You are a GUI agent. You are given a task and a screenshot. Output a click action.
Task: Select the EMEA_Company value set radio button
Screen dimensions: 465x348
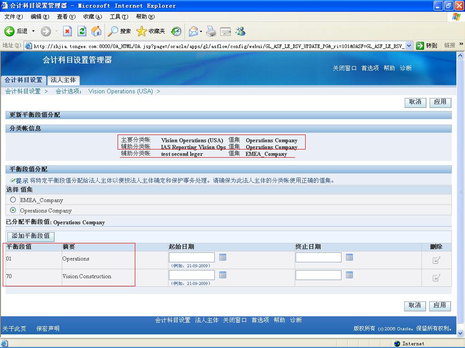(x=13, y=200)
